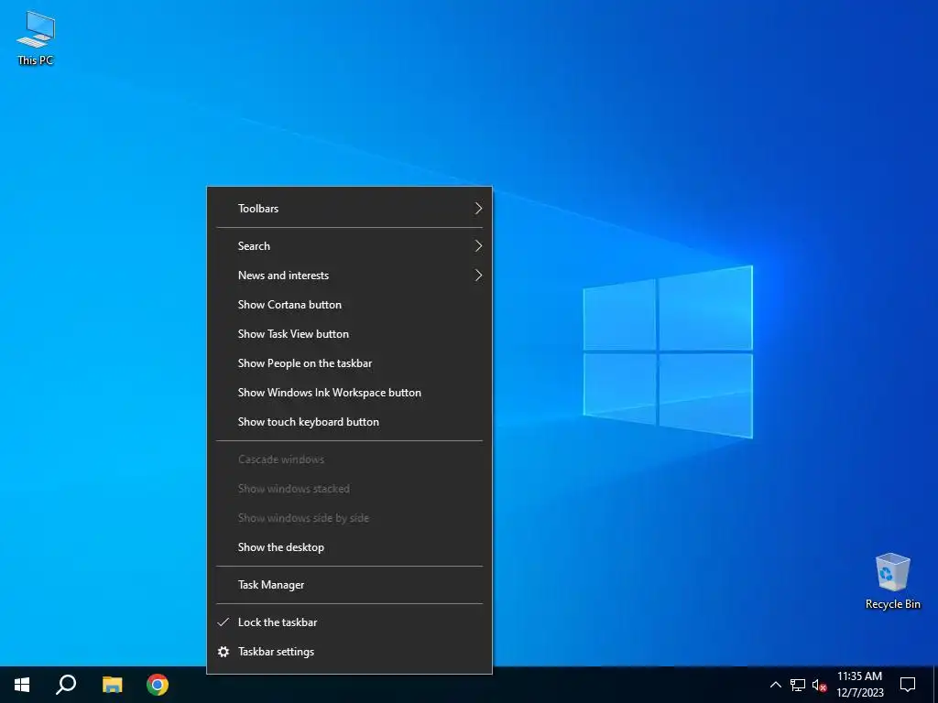Image resolution: width=938 pixels, height=703 pixels.
Task: Launch File Explorer from the taskbar
Action: coord(112,685)
